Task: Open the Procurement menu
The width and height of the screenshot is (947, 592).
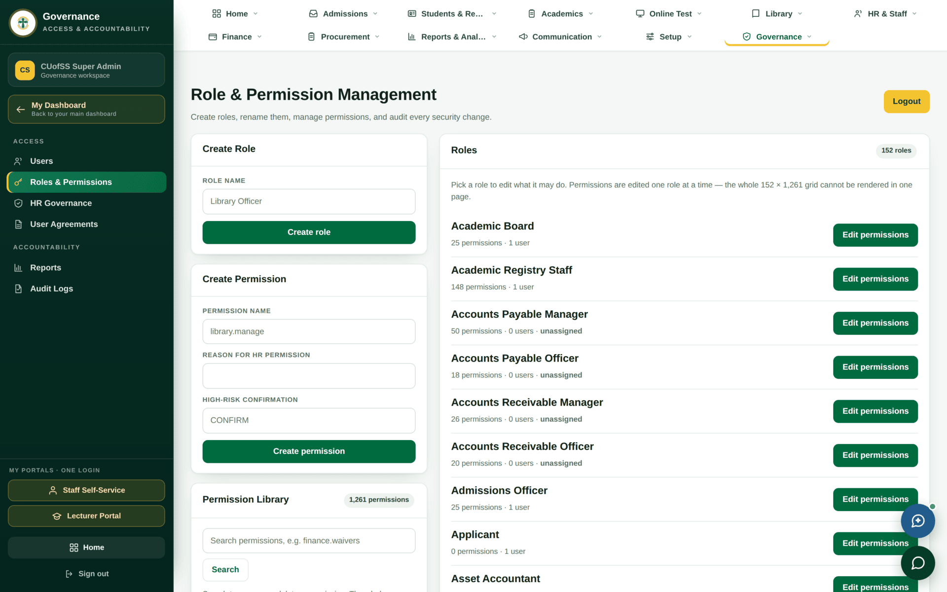Action: [344, 37]
